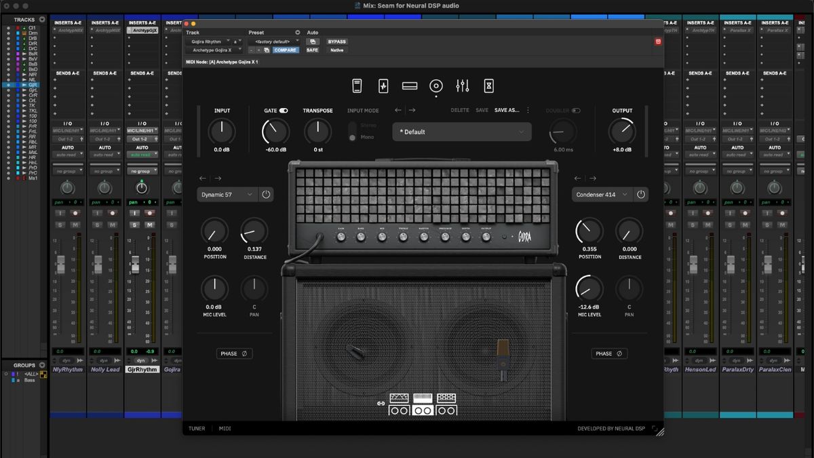The image size is (814, 458).
Task: Open the MIDI tab
Action: [225, 428]
